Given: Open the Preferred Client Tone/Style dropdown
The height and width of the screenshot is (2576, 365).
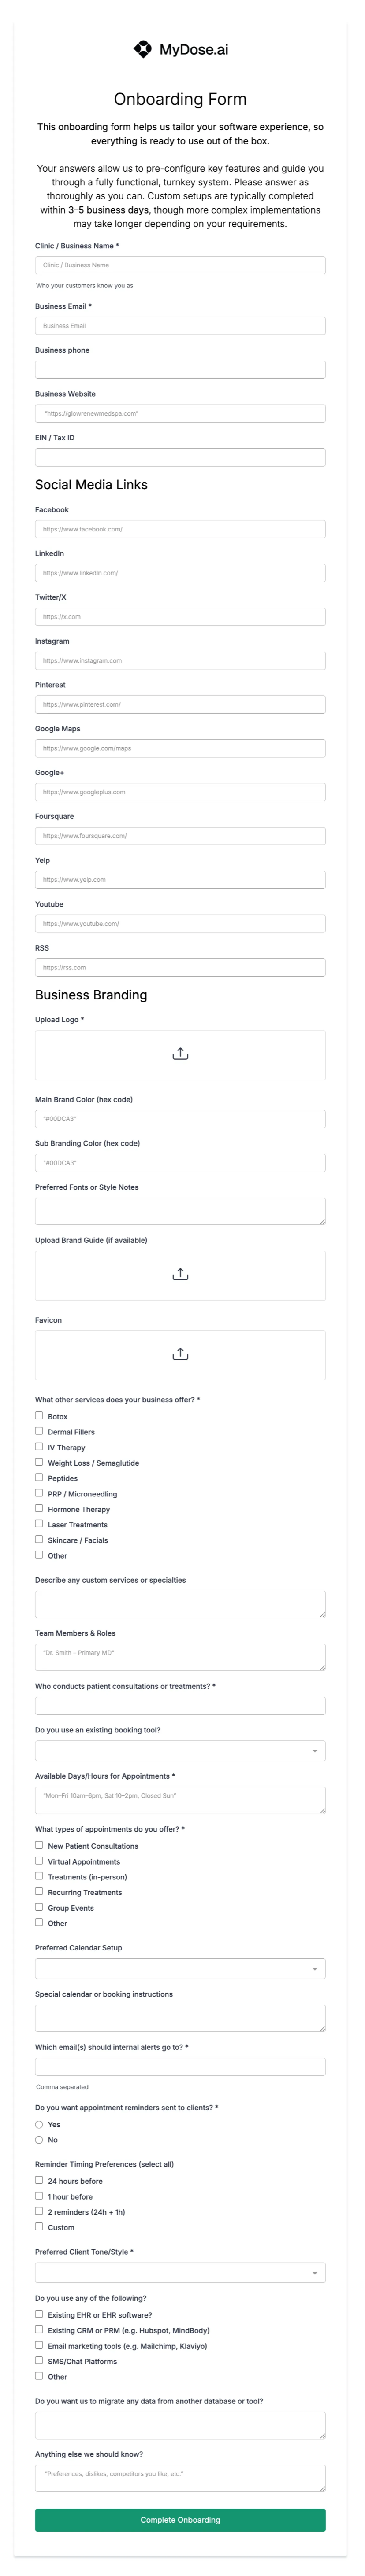Looking at the screenshot, I should click(180, 2272).
